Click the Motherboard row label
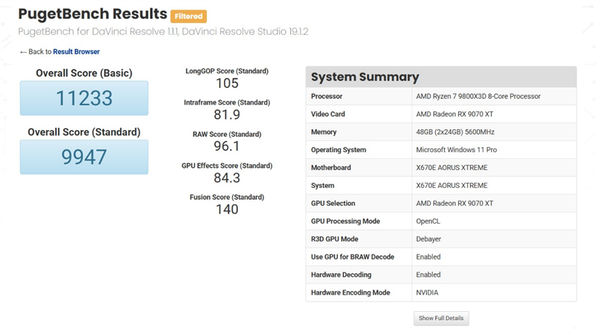 (x=331, y=168)
